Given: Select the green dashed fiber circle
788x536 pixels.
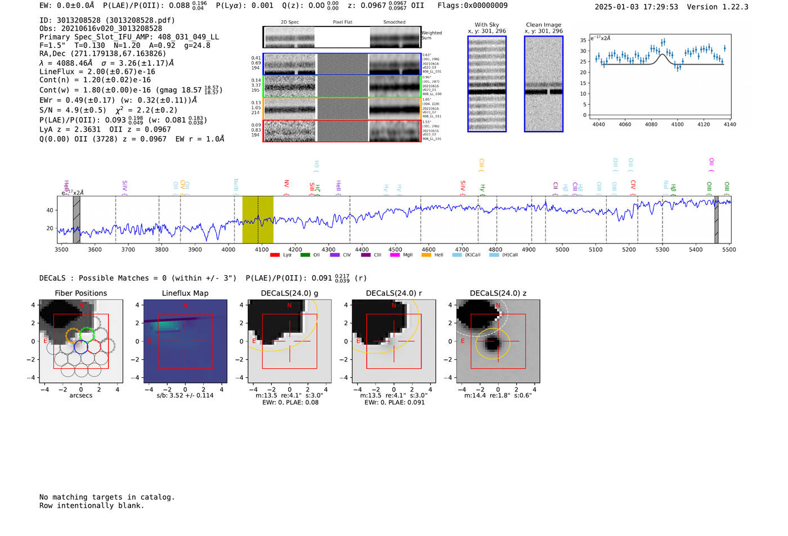Looking at the screenshot, I should [x=87, y=334].
